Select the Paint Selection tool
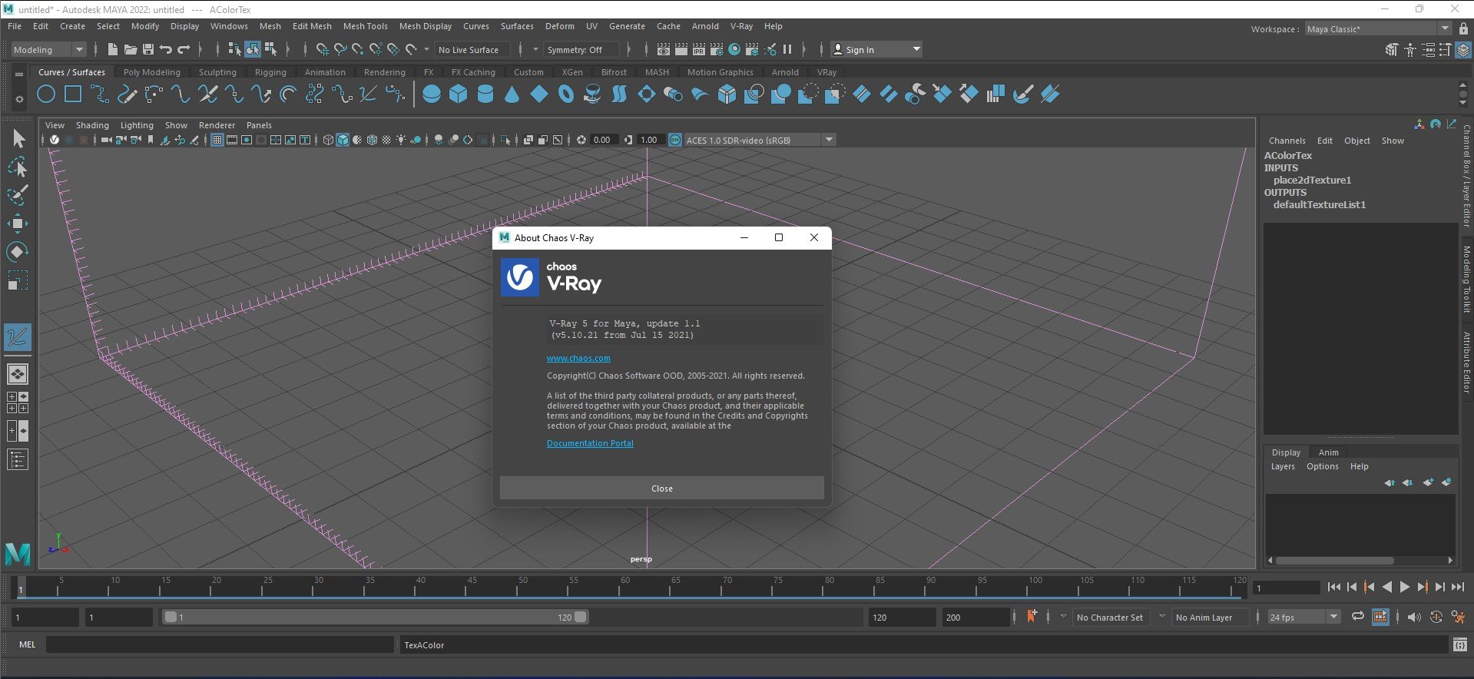1474x679 pixels. (18, 195)
